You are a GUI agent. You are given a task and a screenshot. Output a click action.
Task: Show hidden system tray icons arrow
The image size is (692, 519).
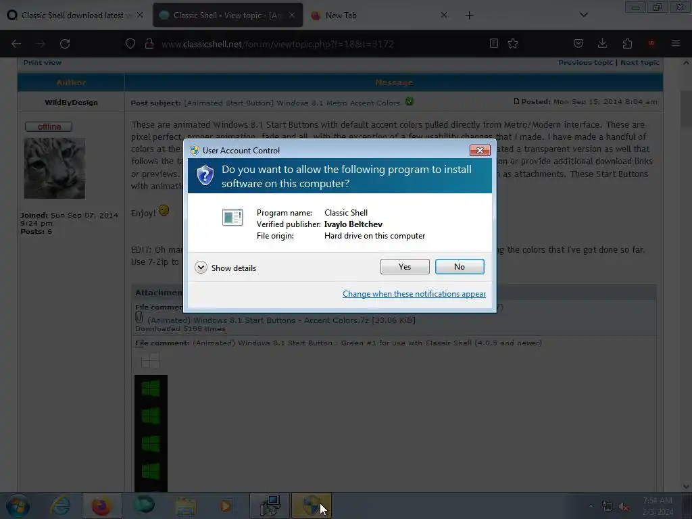pos(591,506)
